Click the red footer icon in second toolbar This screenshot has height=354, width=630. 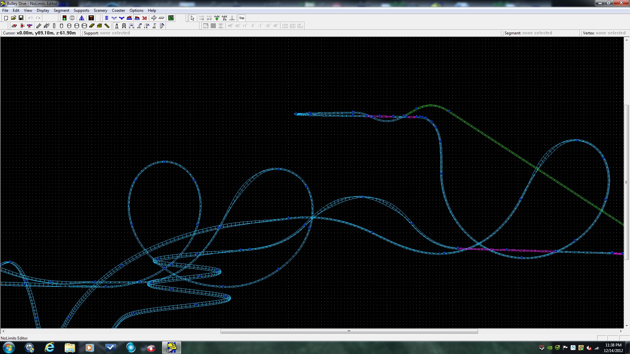tap(14, 26)
